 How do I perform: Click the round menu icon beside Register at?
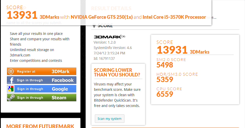(11, 71)
